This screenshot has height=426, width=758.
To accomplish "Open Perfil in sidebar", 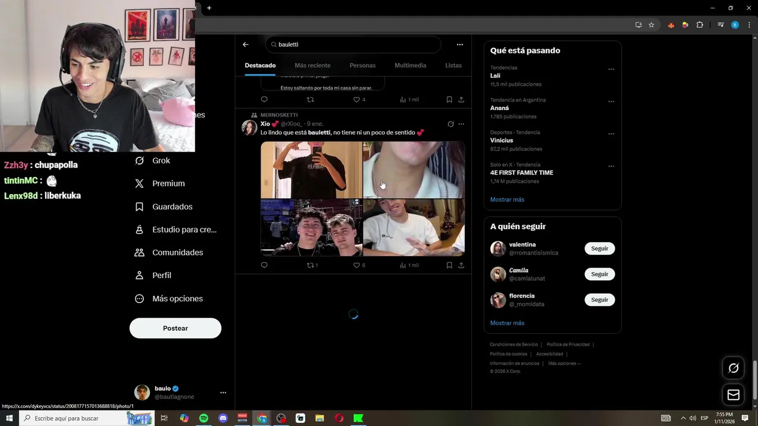I will click(x=153, y=275).
